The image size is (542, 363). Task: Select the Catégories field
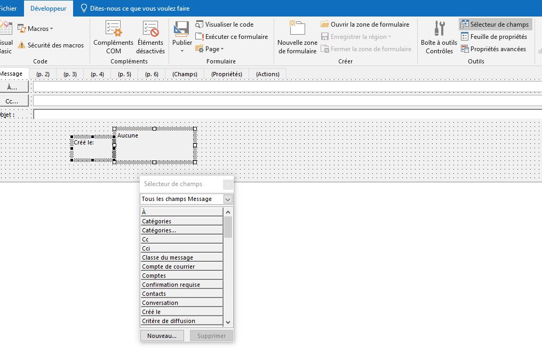(182, 221)
